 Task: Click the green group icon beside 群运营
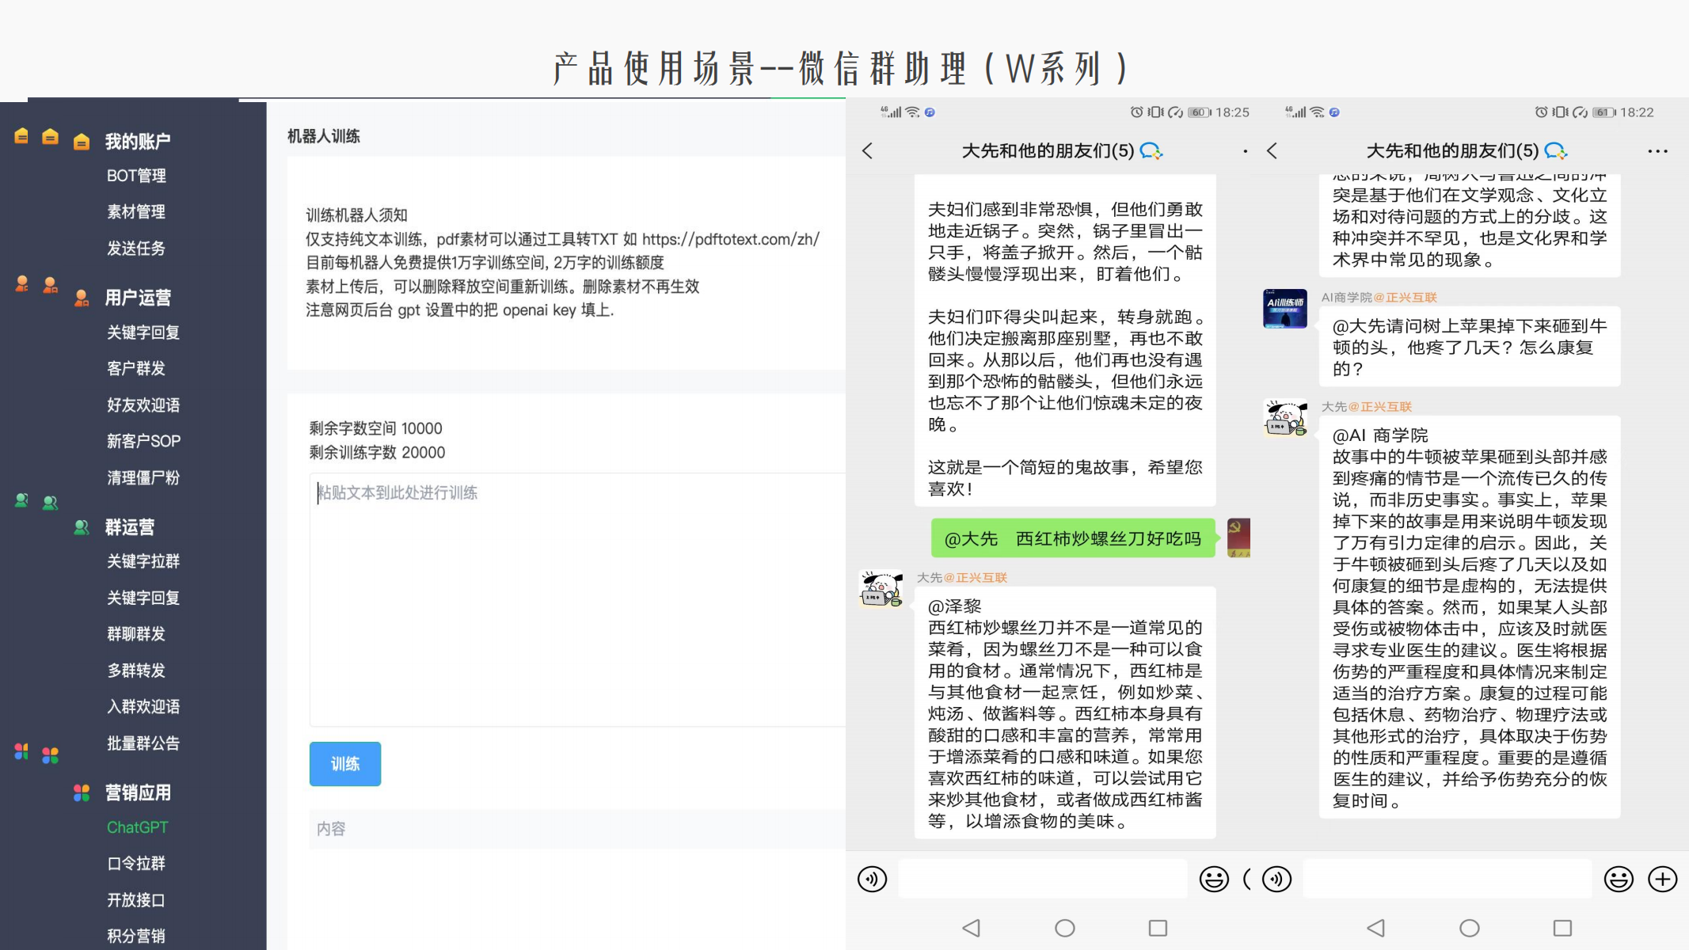tap(82, 527)
